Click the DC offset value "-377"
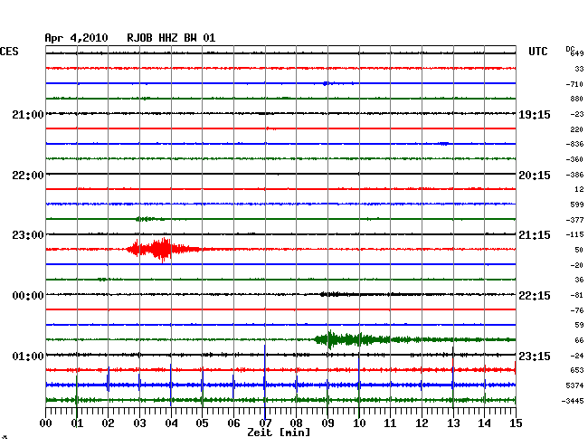The image size is (588, 447). (574, 220)
